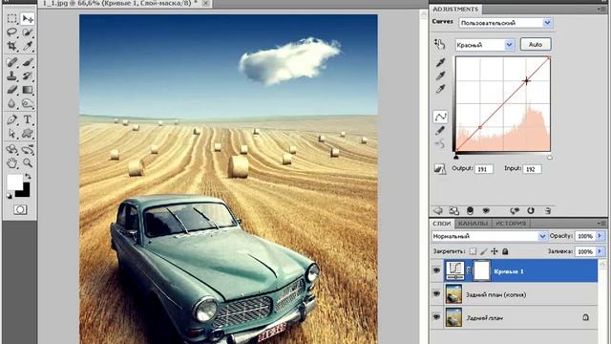Toggle adjustment layer visibility in Adjustments panel
This screenshot has height=344, width=611.
(486, 211)
